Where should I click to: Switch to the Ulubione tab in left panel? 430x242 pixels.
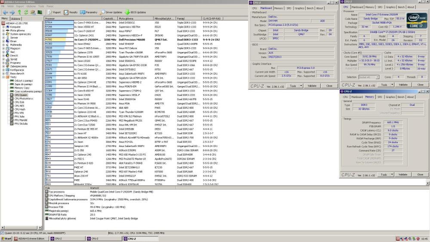point(15,18)
